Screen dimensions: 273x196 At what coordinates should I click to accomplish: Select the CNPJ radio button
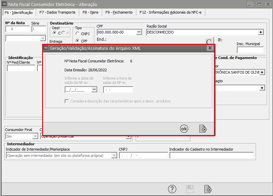pyautogui.click(x=78, y=34)
